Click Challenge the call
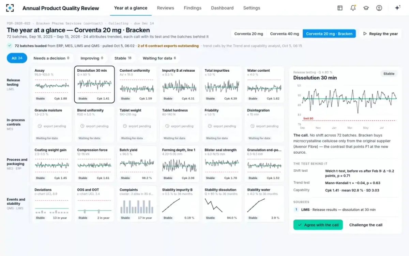 pyautogui.click(x=366, y=225)
